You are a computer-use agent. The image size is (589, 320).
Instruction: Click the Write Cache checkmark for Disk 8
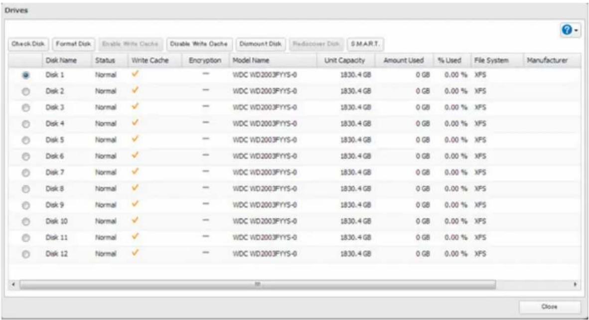(x=135, y=188)
